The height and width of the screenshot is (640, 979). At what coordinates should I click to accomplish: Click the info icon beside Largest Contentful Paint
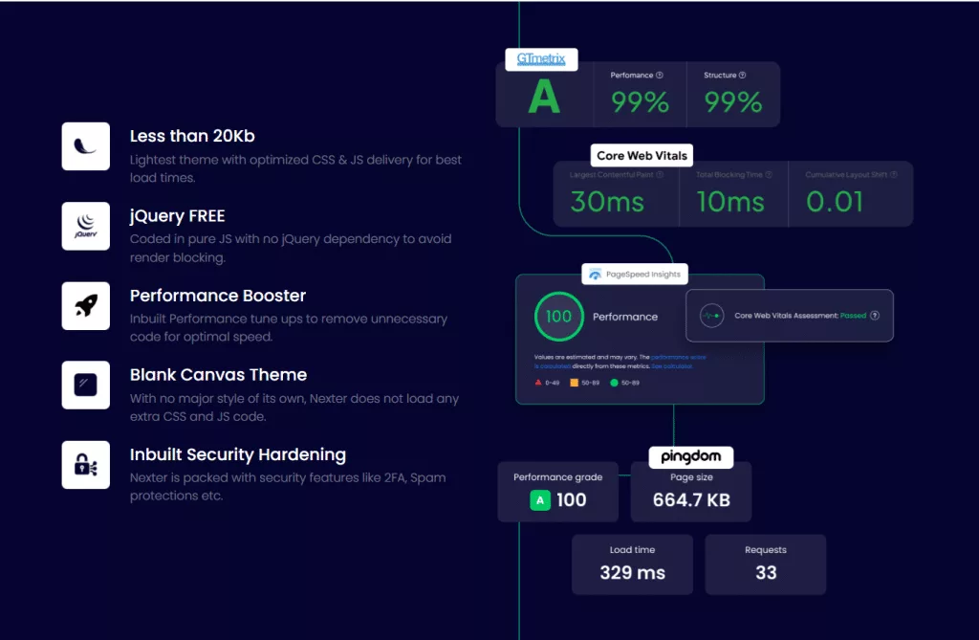click(x=660, y=175)
